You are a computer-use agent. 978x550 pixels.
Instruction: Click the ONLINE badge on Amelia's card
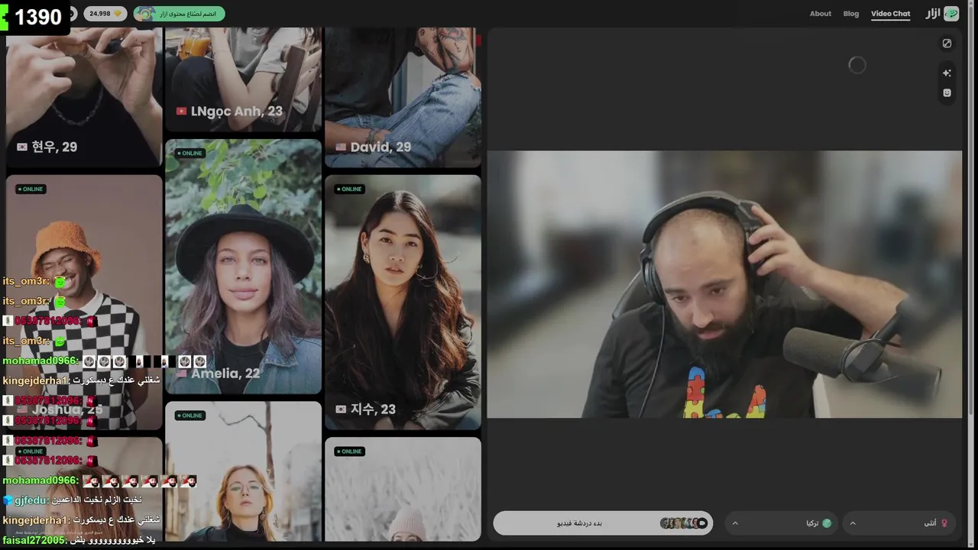point(190,153)
